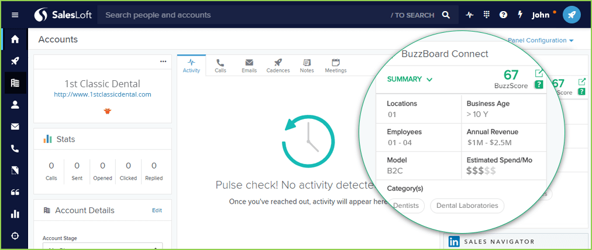Click the Business Age > 10 Y value

click(477, 114)
